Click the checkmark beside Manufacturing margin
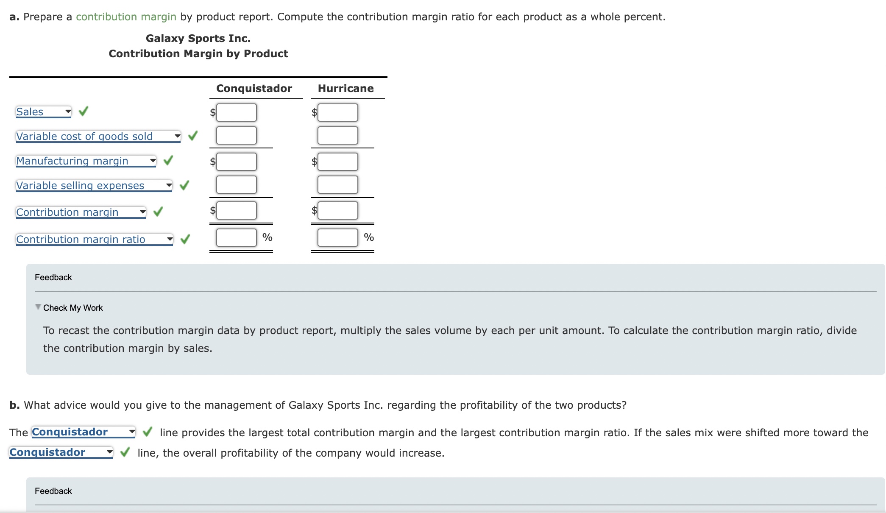 coord(168,161)
